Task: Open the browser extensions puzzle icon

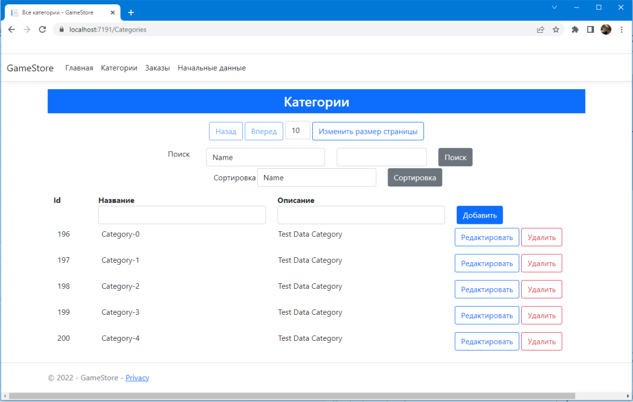Action: [x=574, y=29]
